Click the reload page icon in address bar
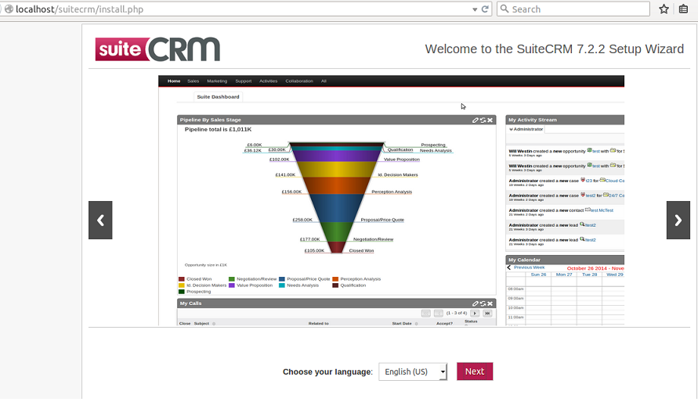Screen dimensions: 698x409 click(x=485, y=9)
